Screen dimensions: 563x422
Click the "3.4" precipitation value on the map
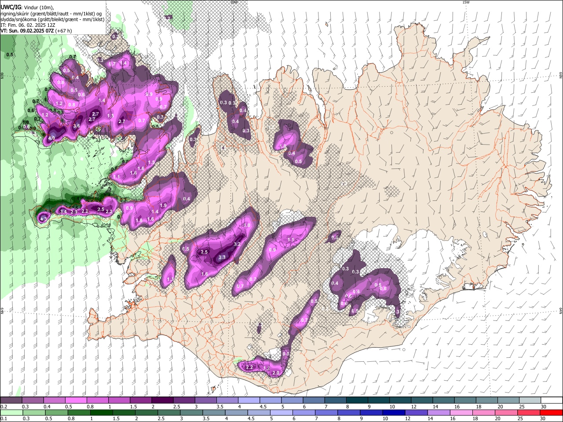(63, 212)
